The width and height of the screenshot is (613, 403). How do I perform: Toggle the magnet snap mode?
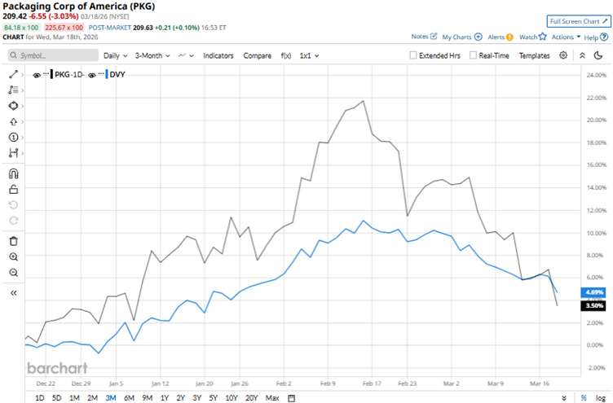[13, 173]
